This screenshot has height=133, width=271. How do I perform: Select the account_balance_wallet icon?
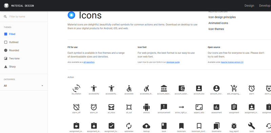click(182, 88)
